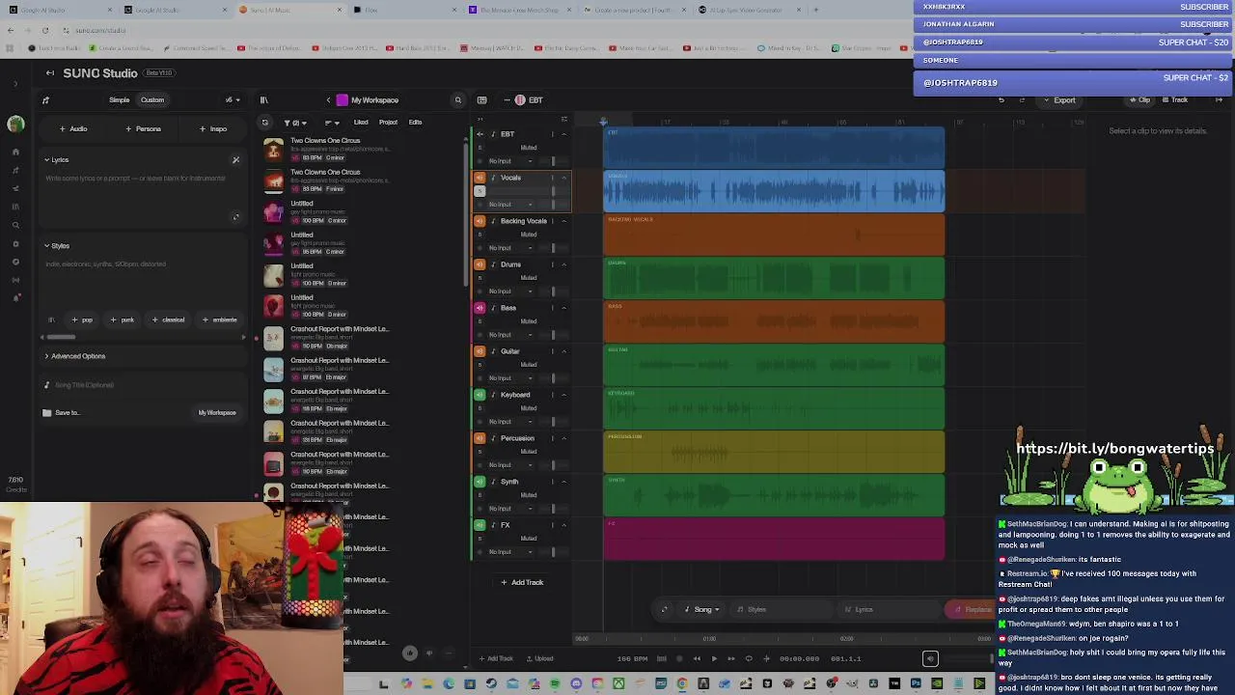Click Add Track below the FX track
Viewport: 1235px width, 695px height.
pos(522,582)
